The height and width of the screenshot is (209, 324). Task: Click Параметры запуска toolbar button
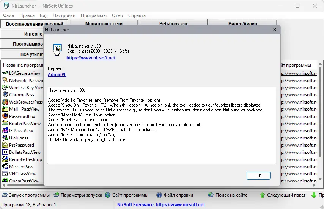tap(78, 195)
